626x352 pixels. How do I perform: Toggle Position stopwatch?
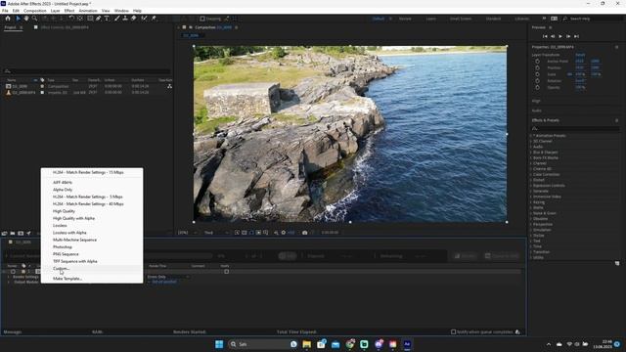coord(537,67)
